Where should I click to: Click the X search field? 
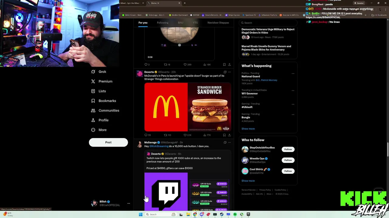point(268,23)
